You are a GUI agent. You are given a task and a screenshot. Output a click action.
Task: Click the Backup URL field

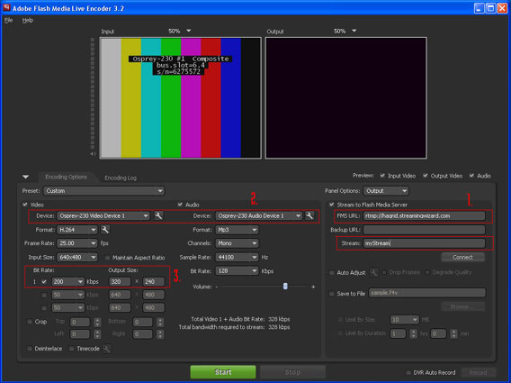pyautogui.click(x=424, y=230)
